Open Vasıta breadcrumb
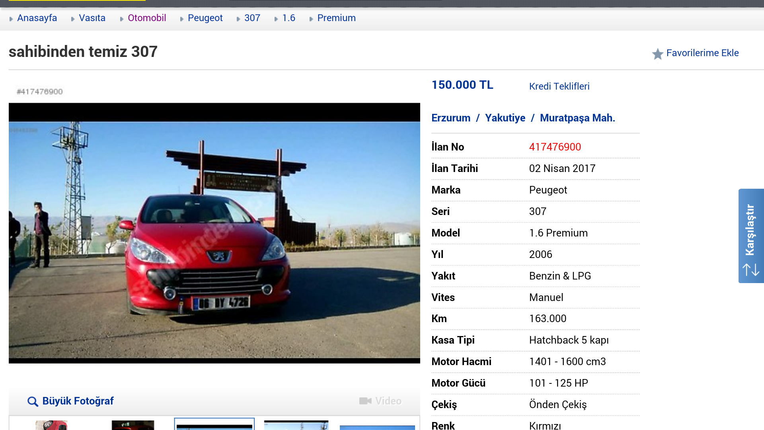The height and width of the screenshot is (430, 764). 92,18
